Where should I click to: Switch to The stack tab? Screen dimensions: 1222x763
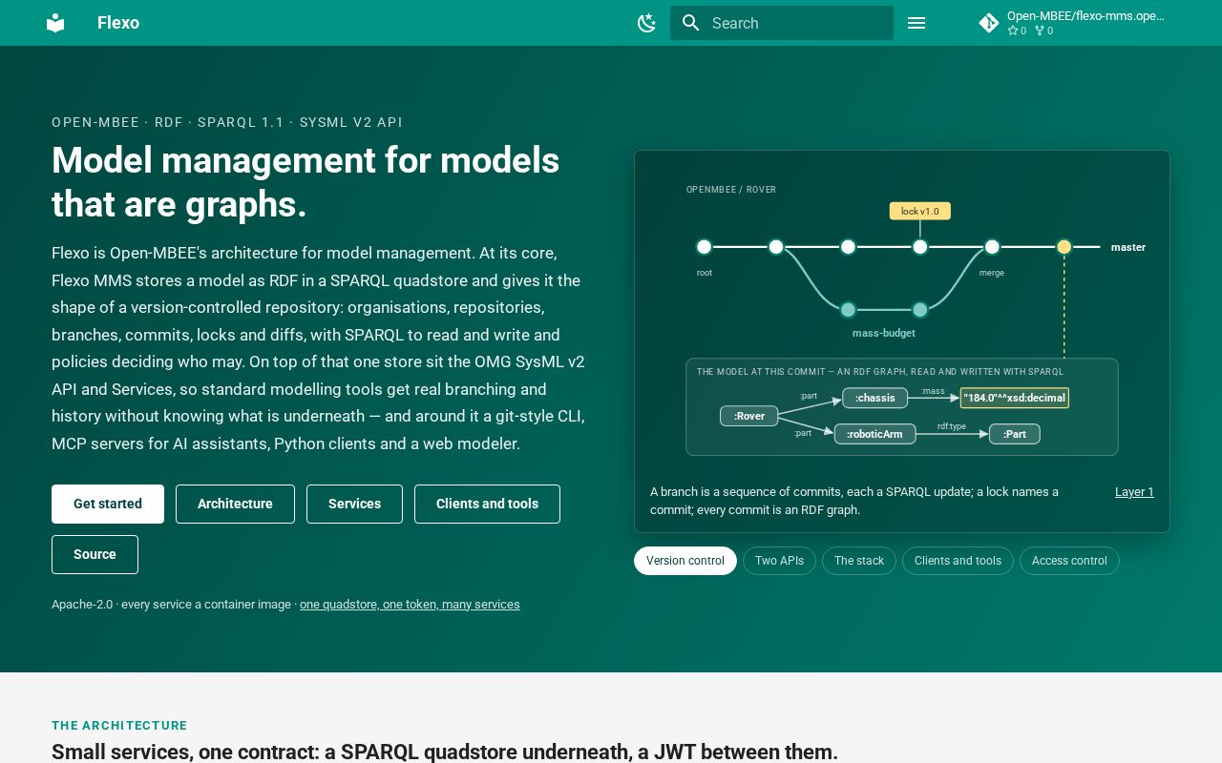point(859,561)
